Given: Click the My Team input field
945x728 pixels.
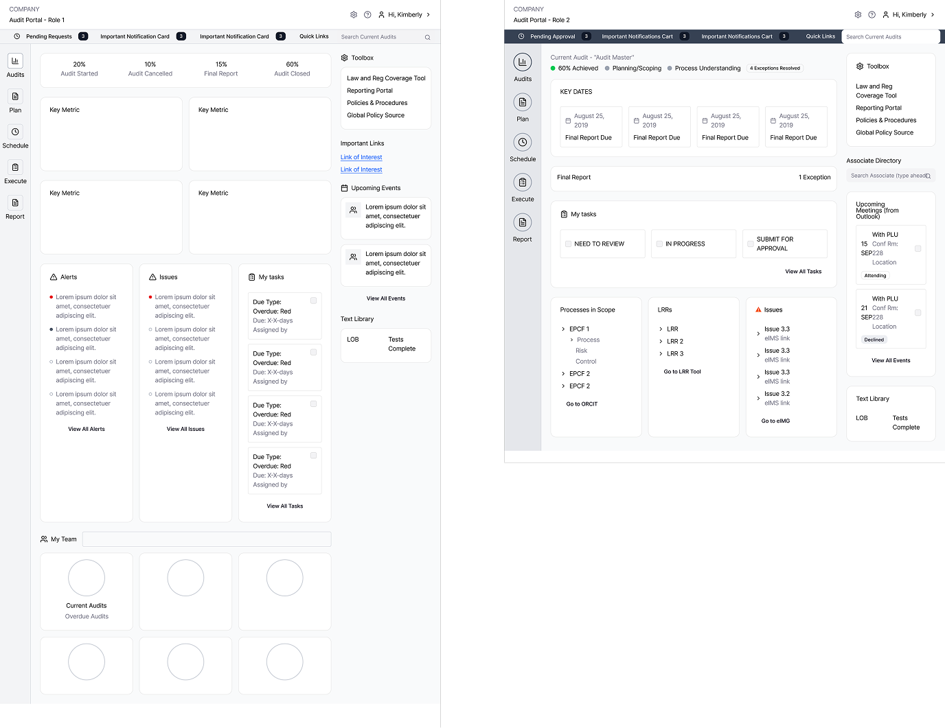Looking at the screenshot, I should (x=207, y=539).
